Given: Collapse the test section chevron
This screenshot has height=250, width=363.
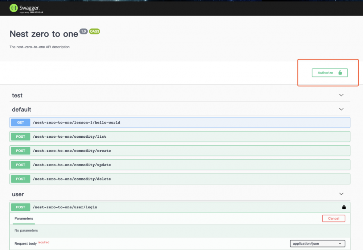Looking at the screenshot, I should [341, 95].
